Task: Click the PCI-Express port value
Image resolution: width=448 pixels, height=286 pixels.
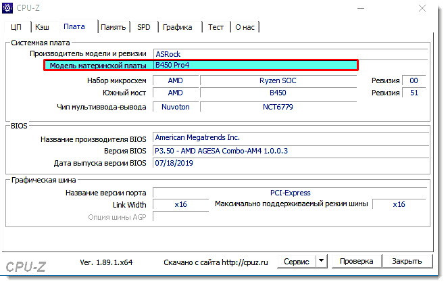Action: point(290,193)
